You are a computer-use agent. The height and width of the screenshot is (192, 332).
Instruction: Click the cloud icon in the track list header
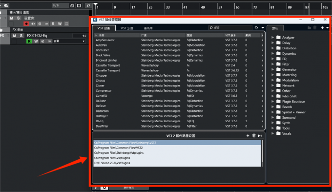6,5
